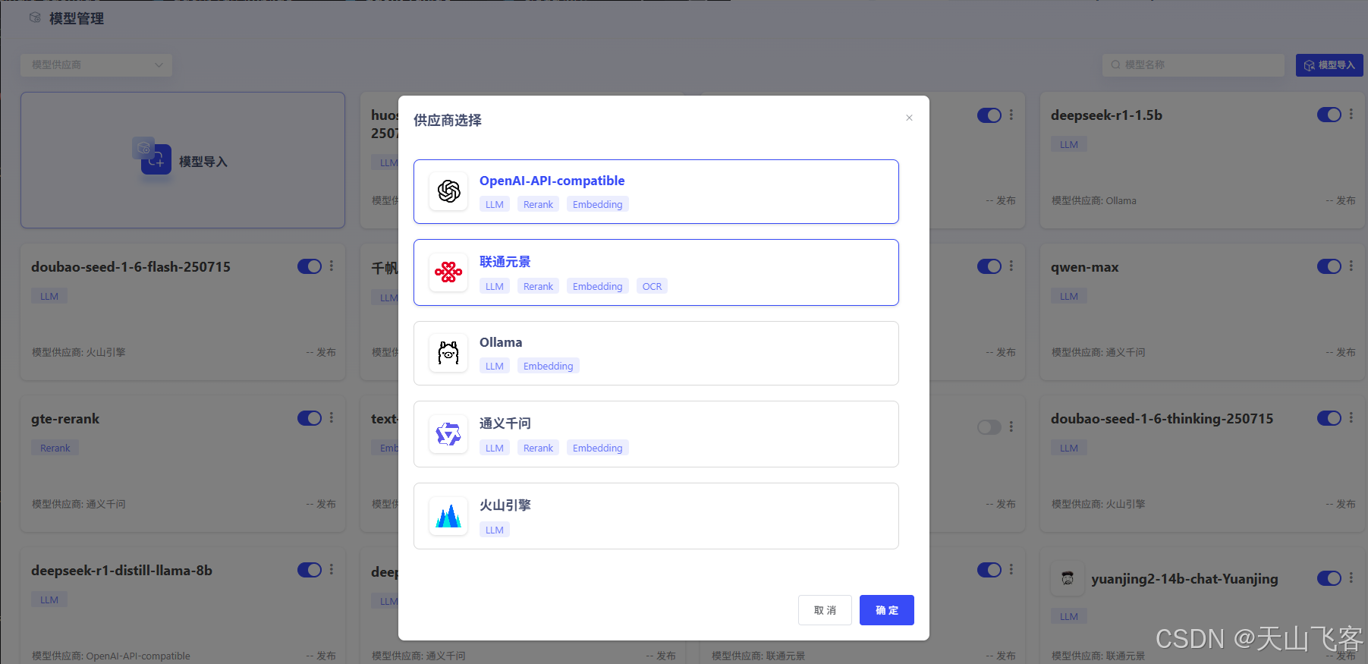The image size is (1368, 664).
Task: Click the Embedding tag under Ollama
Action: pos(548,366)
